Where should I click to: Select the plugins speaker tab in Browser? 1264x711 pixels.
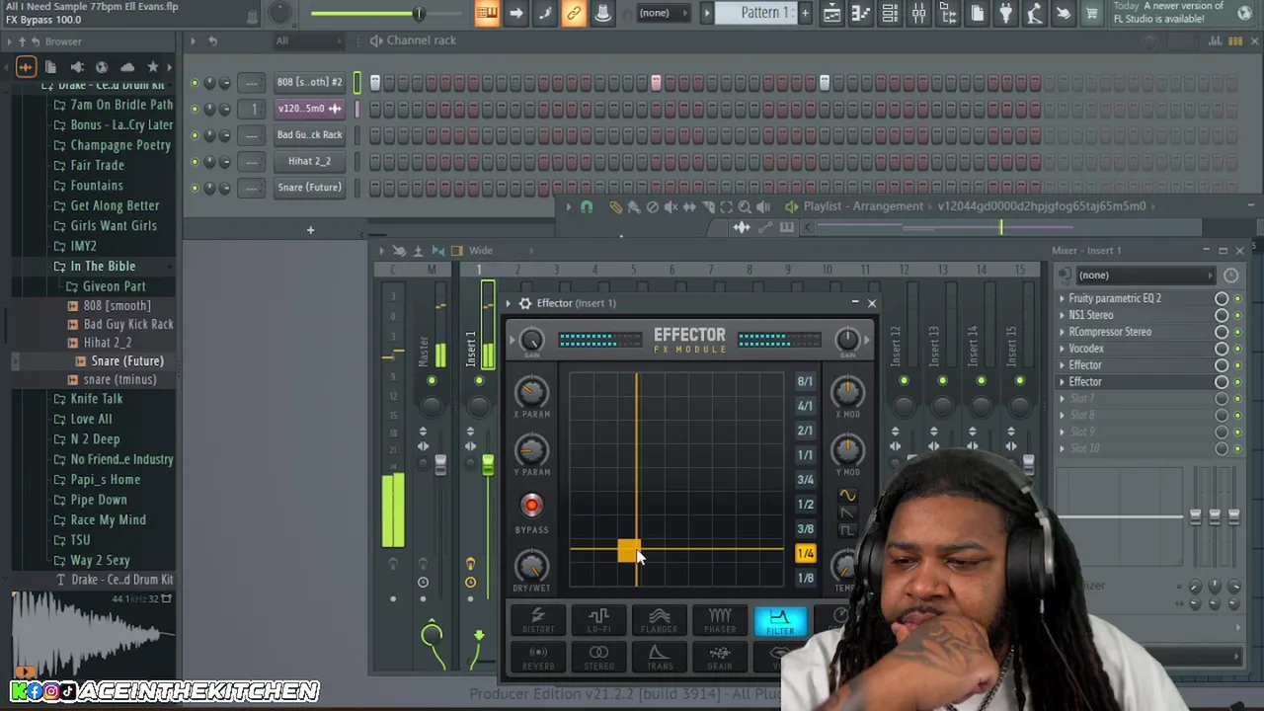point(76,67)
